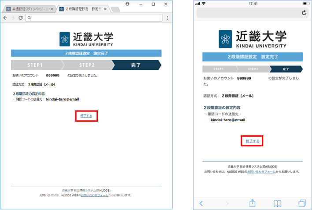This screenshot has width=312, height=210.
Task: Tap the 終了する link on mobile page
Action: coord(252,141)
